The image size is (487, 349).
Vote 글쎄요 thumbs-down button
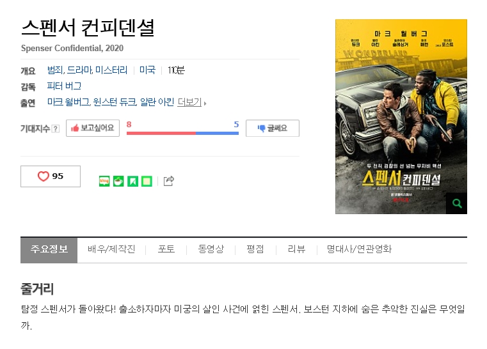coord(272,128)
